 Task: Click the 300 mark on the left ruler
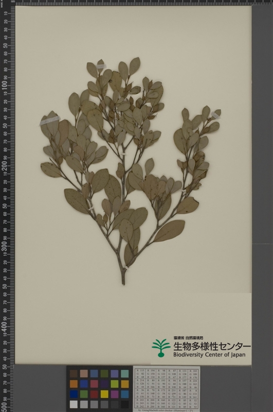click(x=5, y=246)
